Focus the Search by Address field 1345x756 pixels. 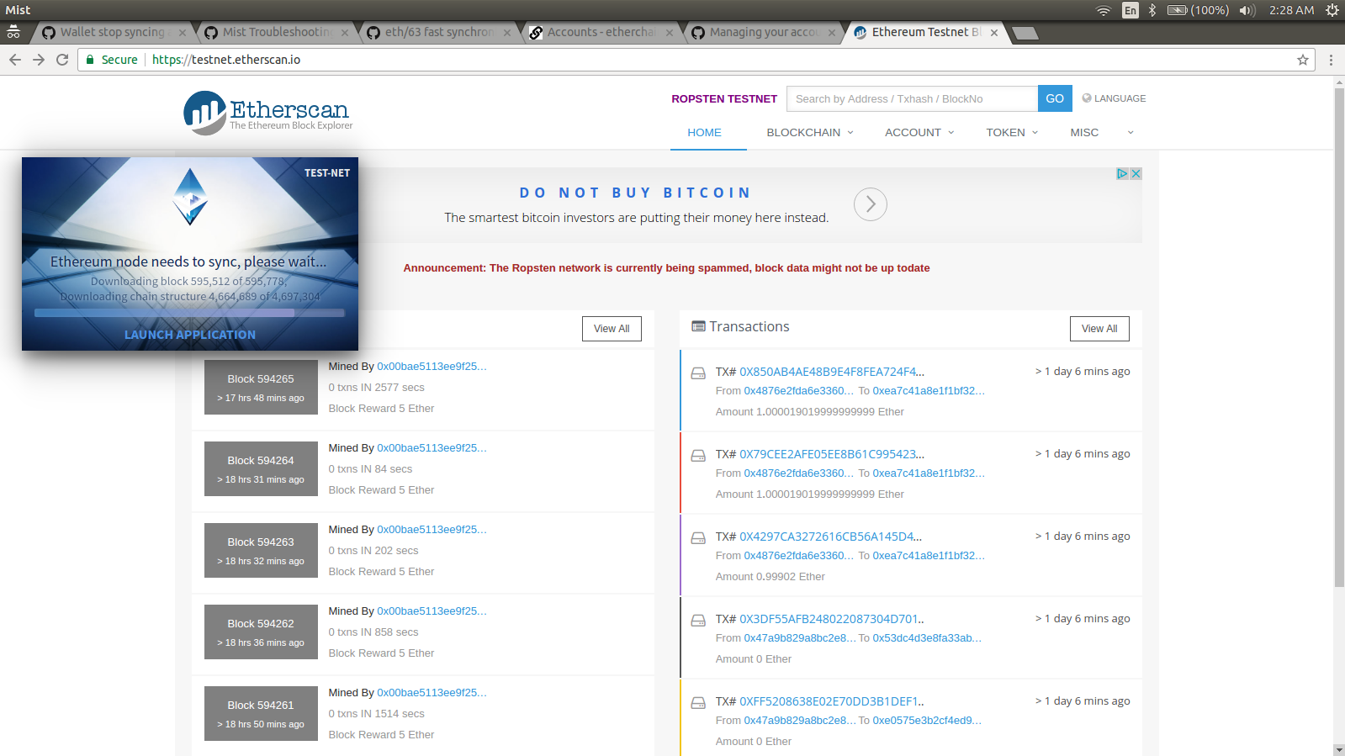(912, 98)
